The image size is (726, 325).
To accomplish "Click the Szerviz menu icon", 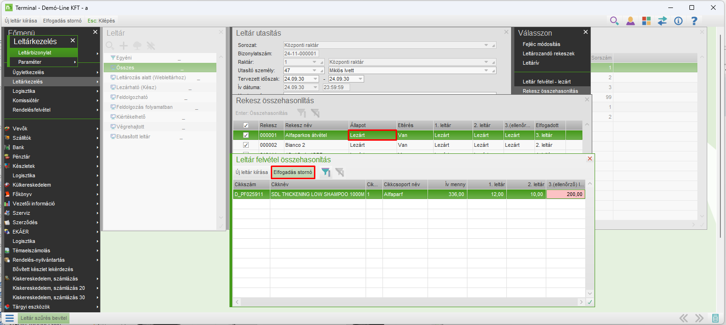I will [7, 213].
